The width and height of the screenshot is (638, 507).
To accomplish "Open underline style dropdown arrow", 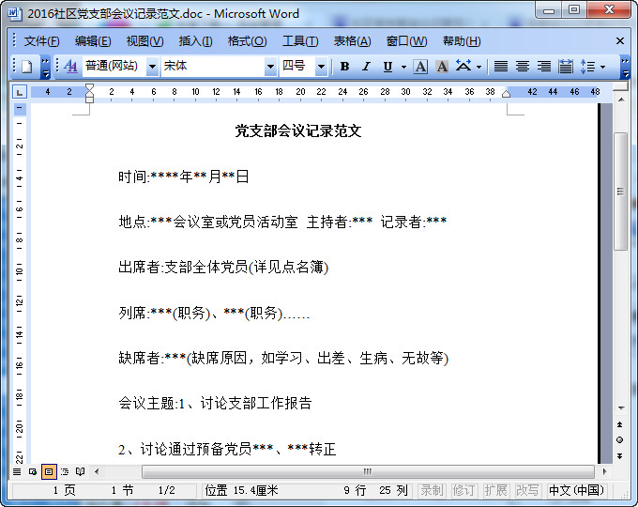I will pos(403,67).
